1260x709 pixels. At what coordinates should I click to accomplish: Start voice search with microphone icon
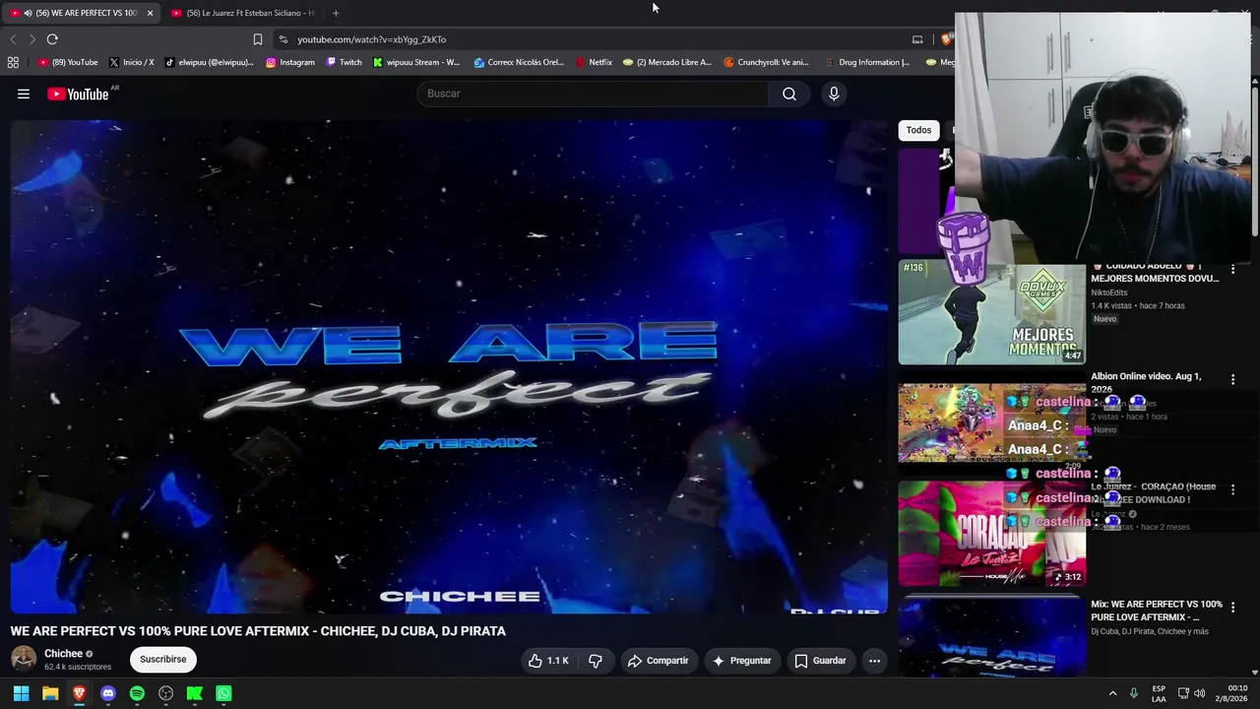pyautogui.click(x=834, y=94)
